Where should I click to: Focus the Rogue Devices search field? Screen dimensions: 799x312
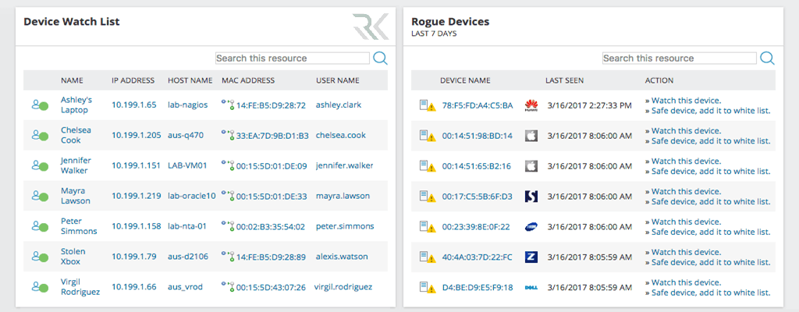coord(679,58)
